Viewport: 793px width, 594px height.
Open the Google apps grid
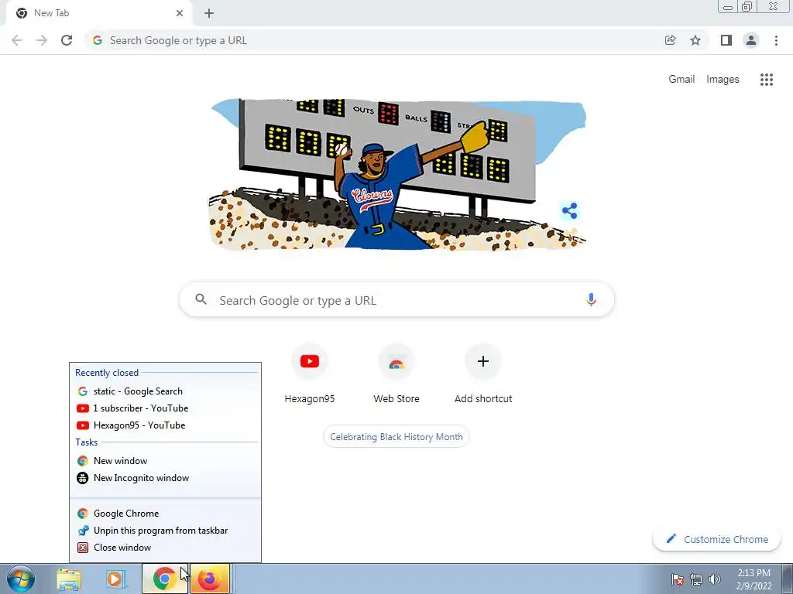pos(766,80)
